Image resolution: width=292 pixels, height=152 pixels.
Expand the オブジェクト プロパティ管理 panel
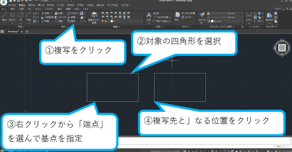(x=222, y=27)
